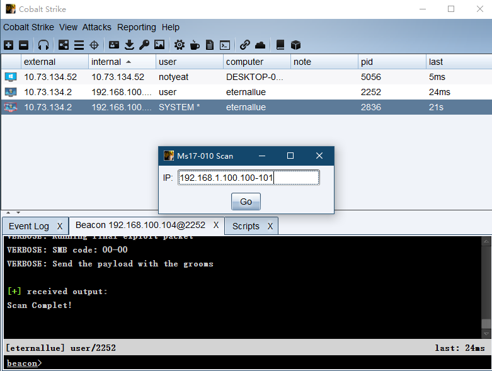492x371 pixels.
Task: Select the session row with user notyeat
Action: click(246, 77)
